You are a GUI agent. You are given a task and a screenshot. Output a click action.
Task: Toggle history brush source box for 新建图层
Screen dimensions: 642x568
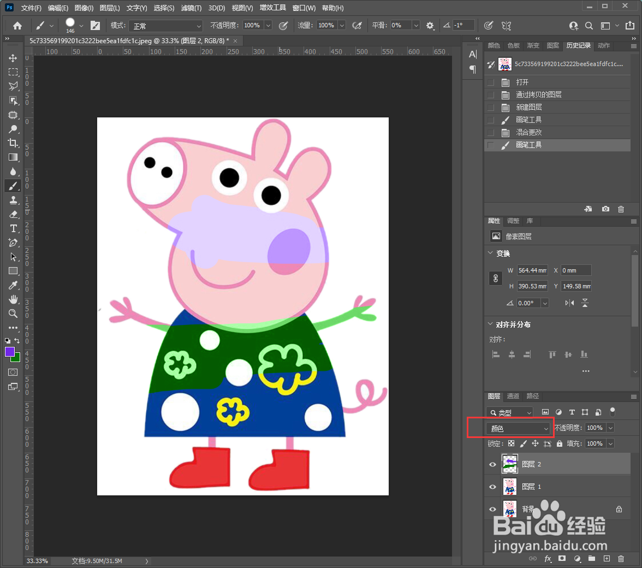point(490,107)
